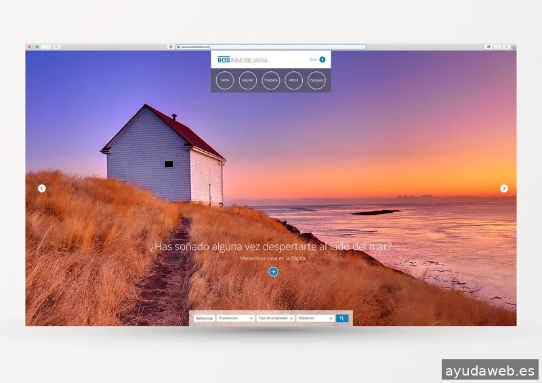Click the blue plus icon under the caption
The height and width of the screenshot is (383, 542).
[273, 272]
